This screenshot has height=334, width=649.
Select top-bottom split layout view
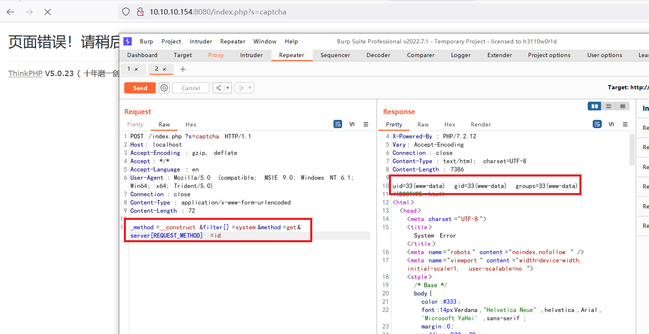[608, 106]
